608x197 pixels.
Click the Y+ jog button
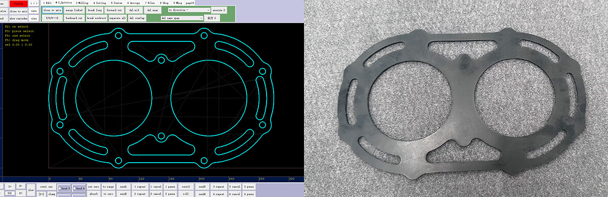(10, 186)
